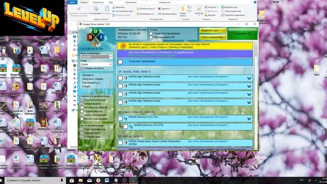
Task: Click the Snappy Driver Installer SDI logo
Action: click(96, 37)
